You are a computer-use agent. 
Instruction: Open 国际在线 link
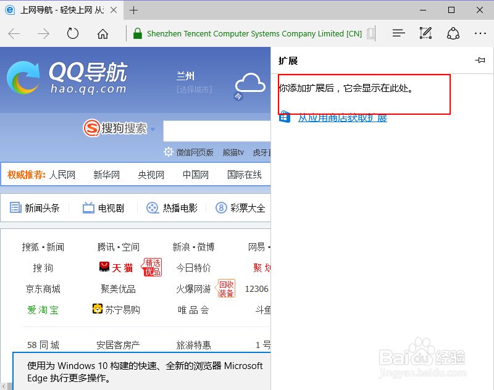(x=245, y=175)
